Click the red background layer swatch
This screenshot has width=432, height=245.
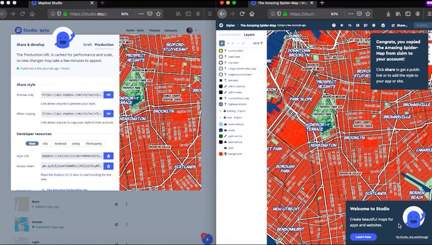220,154
